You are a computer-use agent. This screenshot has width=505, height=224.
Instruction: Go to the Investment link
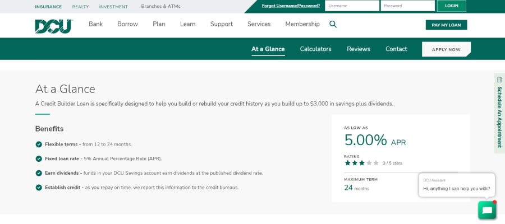click(113, 7)
